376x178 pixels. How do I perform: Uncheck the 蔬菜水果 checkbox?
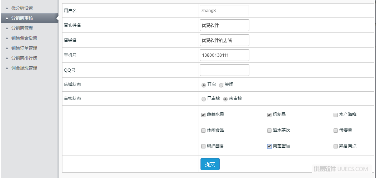(203, 115)
